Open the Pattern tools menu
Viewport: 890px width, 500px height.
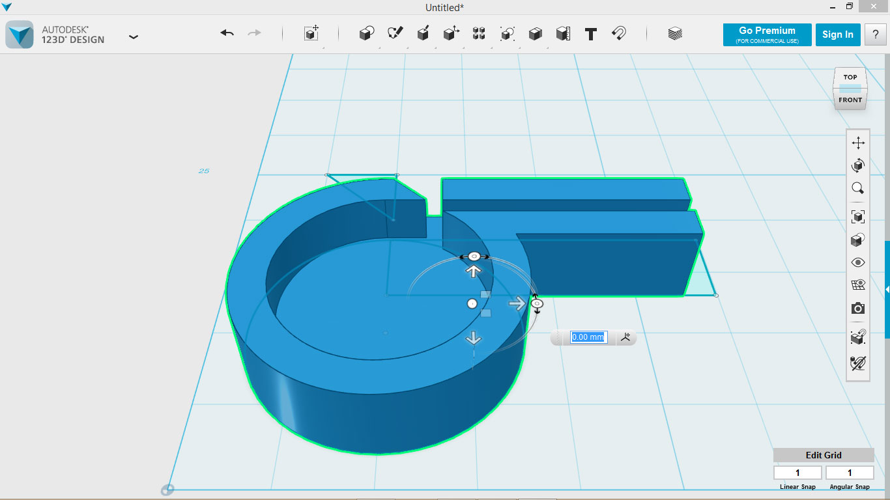click(479, 34)
